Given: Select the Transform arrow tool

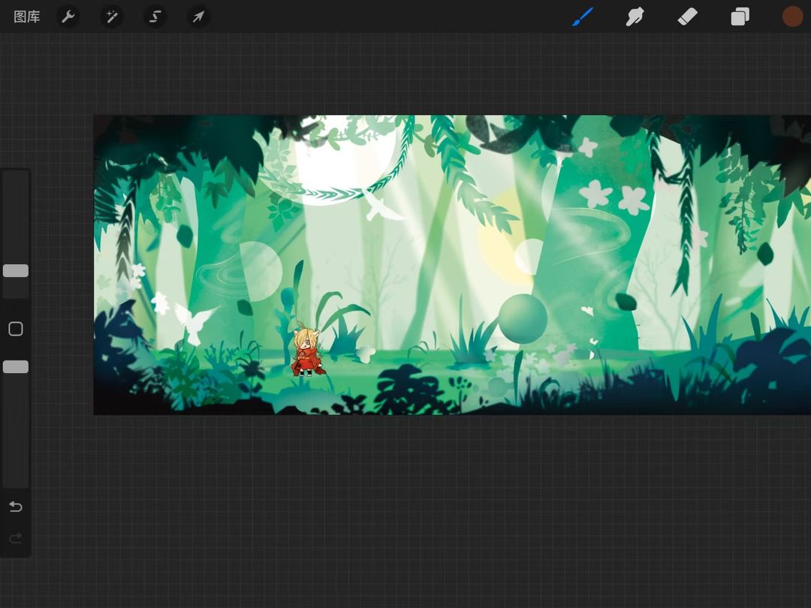Looking at the screenshot, I should point(198,17).
